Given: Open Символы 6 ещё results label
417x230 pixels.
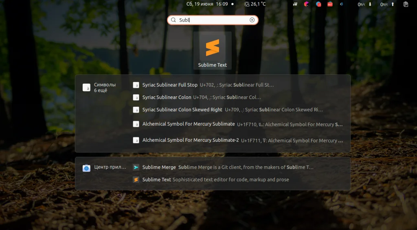Looking at the screenshot, I should 105,87.
